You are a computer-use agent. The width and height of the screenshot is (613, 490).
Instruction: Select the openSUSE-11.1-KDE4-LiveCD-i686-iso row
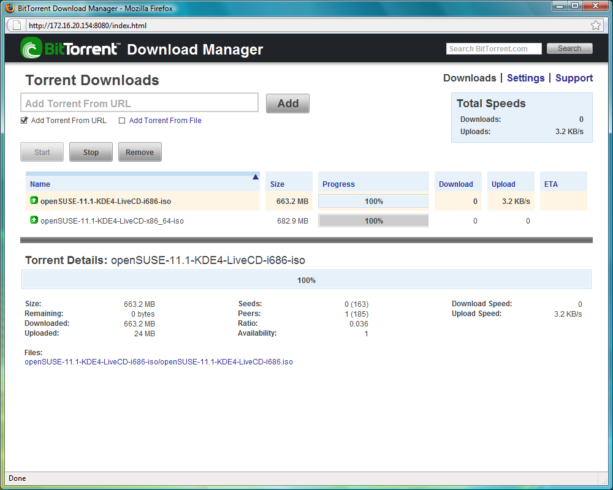(x=306, y=202)
